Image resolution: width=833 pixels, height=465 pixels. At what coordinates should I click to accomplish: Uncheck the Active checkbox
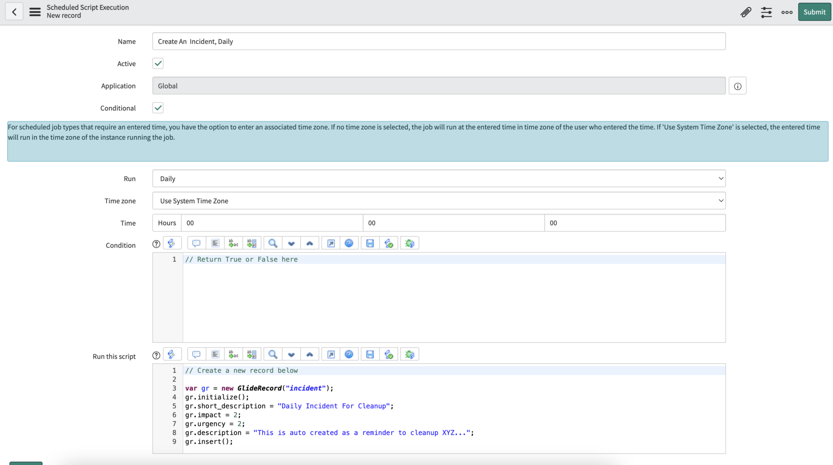pyautogui.click(x=157, y=63)
